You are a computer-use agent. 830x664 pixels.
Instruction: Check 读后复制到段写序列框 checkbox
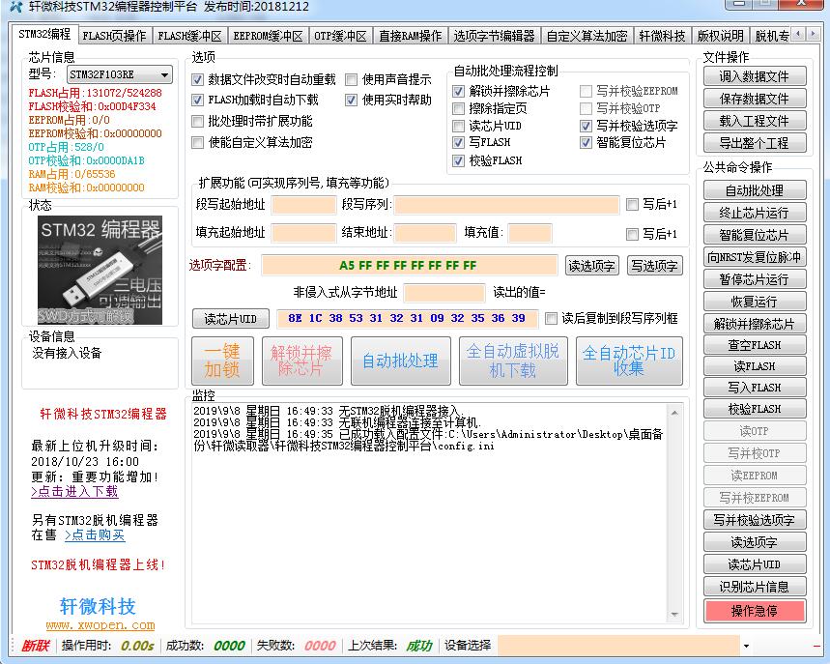click(x=552, y=318)
